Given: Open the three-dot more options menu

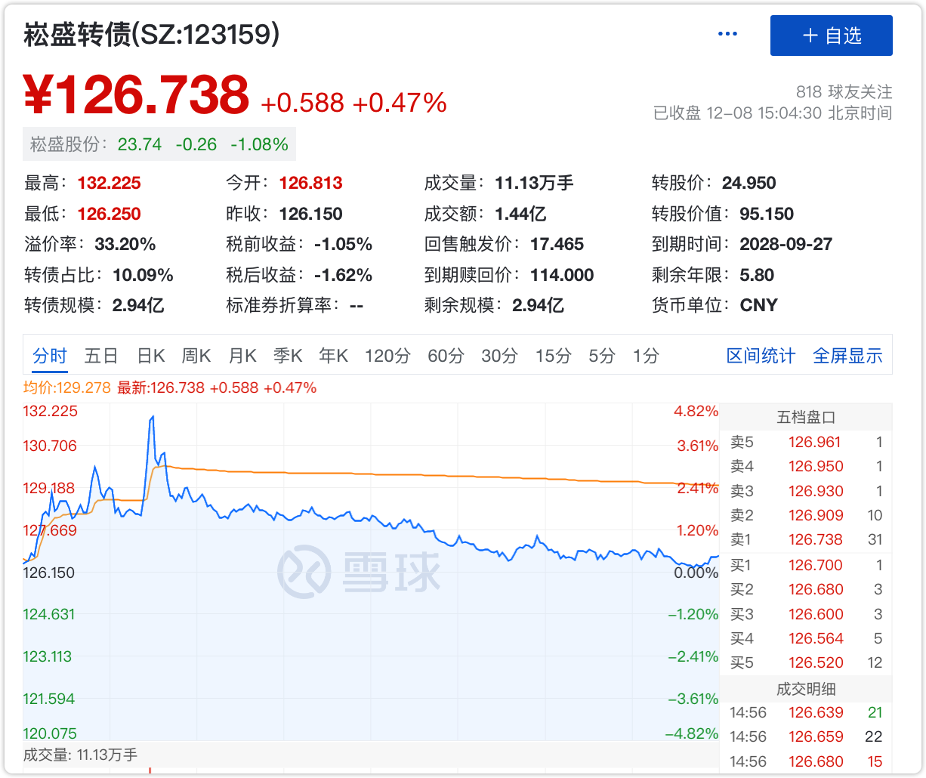Looking at the screenshot, I should click(727, 35).
